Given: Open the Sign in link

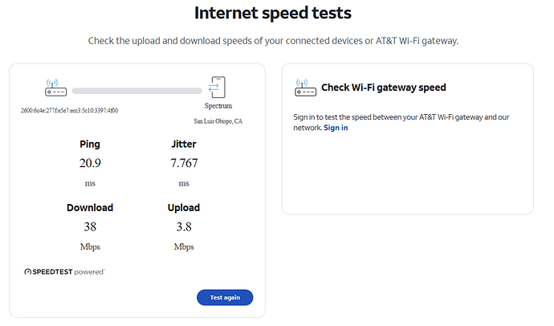Looking at the screenshot, I should click(336, 128).
